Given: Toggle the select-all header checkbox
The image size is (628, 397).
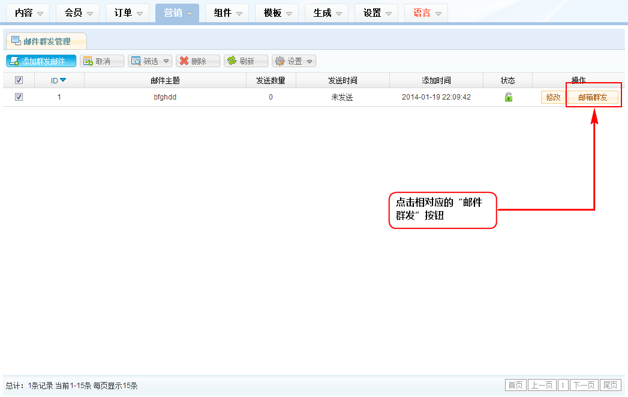Looking at the screenshot, I should click(x=19, y=80).
